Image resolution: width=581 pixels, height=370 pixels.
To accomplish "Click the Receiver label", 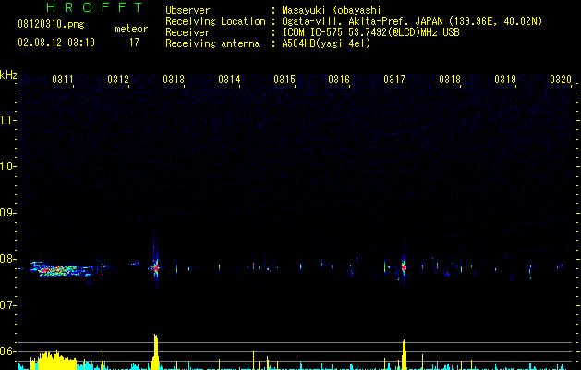I will (x=188, y=32).
